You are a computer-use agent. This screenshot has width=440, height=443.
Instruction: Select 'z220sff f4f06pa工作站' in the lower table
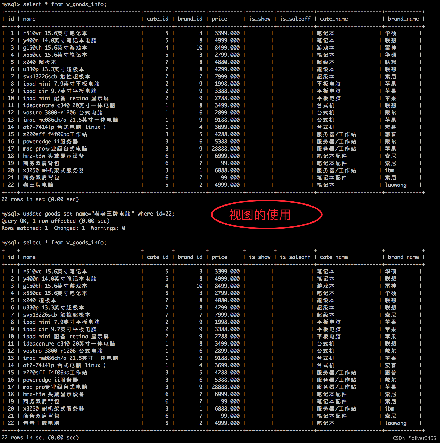click(55, 373)
